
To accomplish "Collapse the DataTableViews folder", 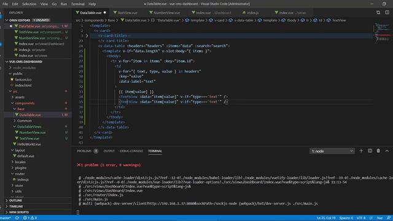I will coord(29,127).
